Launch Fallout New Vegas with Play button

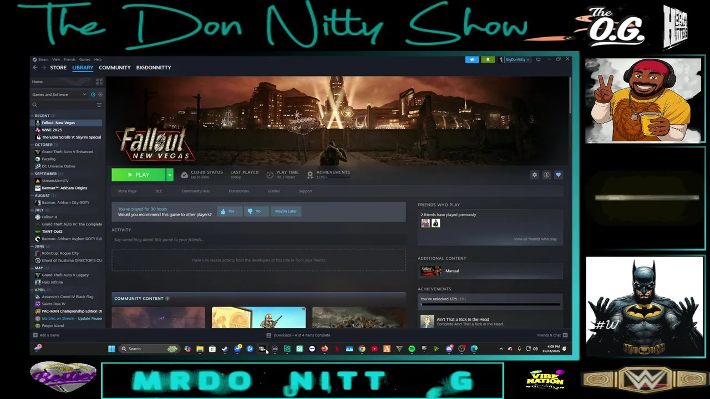(x=138, y=175)
